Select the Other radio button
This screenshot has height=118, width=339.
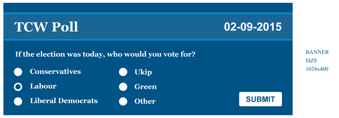click(123, 101)
